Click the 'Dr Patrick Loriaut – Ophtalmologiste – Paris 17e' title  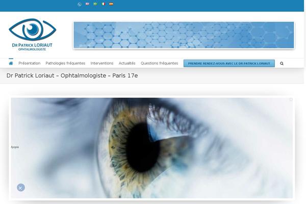click(x=72, y=75)
